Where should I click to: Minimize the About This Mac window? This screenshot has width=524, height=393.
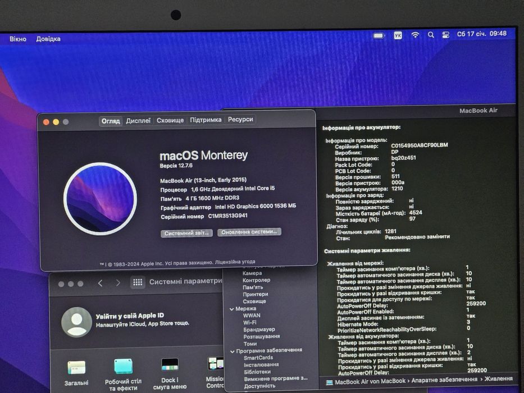pyautogui.click(x=56, y=122)
